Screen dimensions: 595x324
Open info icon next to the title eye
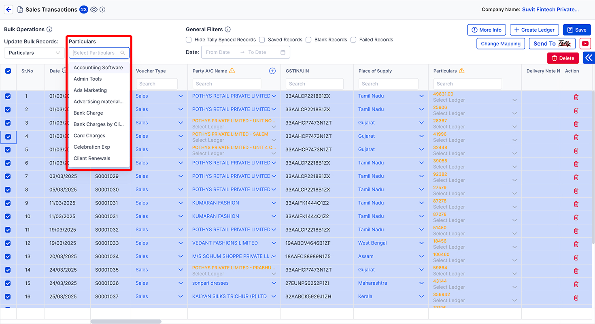click(x=102, y=10)
